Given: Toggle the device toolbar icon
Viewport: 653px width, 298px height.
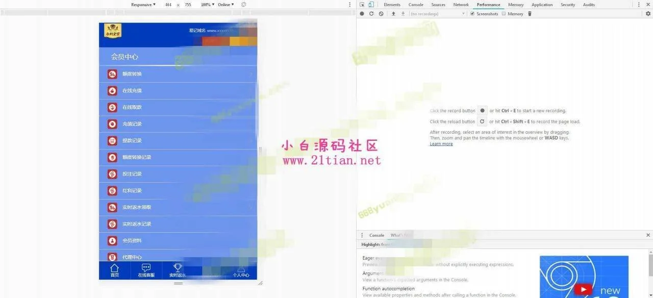Looking at the screenshot, I should (371, 5).
